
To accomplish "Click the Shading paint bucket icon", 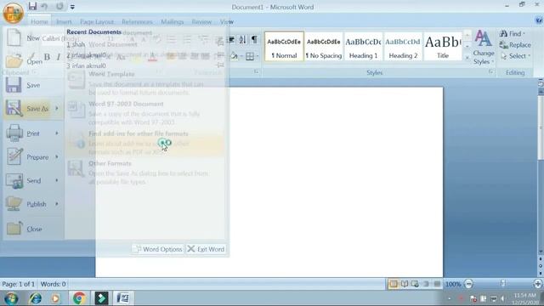I will coord(234,56).
